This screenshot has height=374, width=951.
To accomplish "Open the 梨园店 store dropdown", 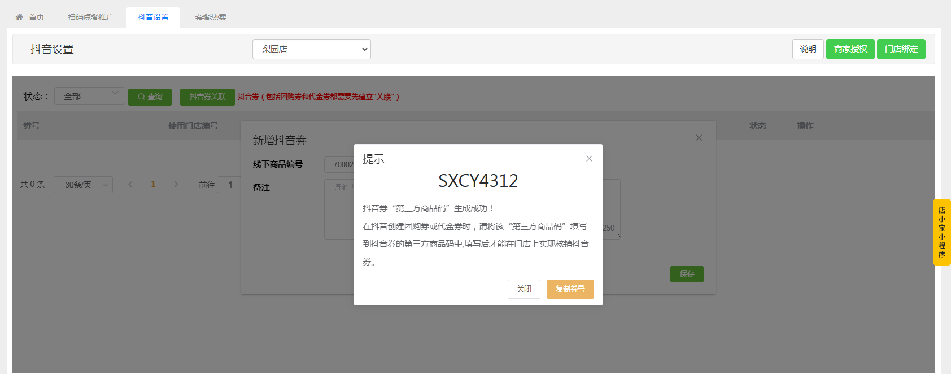I will tap(312, 49).
